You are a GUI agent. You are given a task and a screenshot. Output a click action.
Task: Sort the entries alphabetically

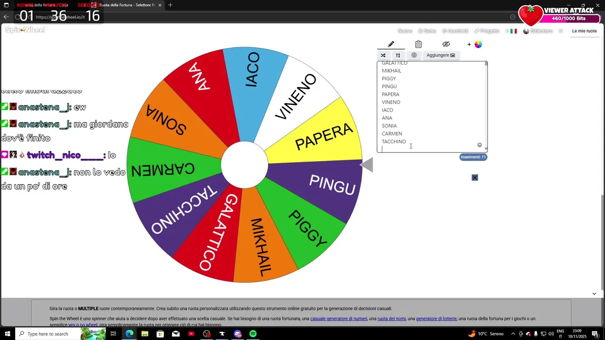[398, 55]
